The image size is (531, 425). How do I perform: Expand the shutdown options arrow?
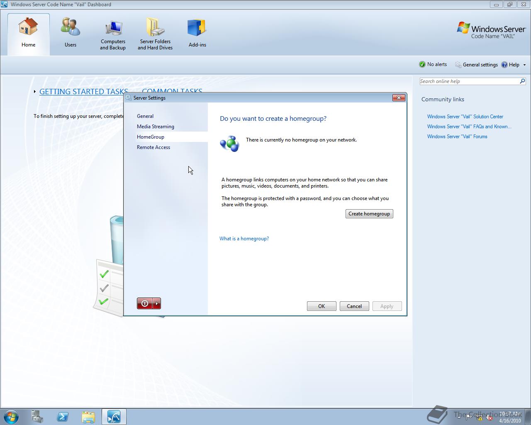(x=157, y=303)
